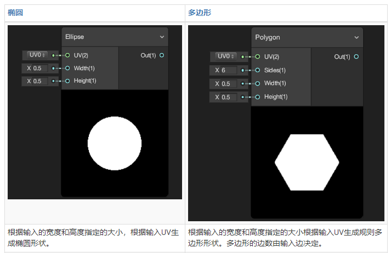The width and height of the screenshot is (391, 253).
Task: Click Polygon Out(1) output port
Action: coord(356,57)
